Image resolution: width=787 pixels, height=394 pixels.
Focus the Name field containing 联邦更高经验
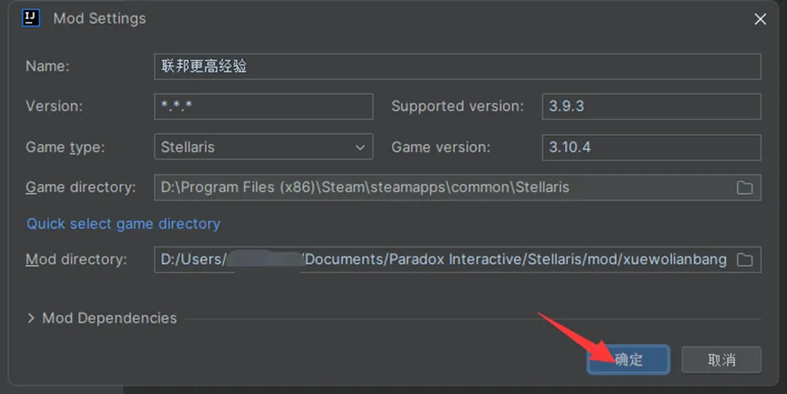(x=457, y=66)
